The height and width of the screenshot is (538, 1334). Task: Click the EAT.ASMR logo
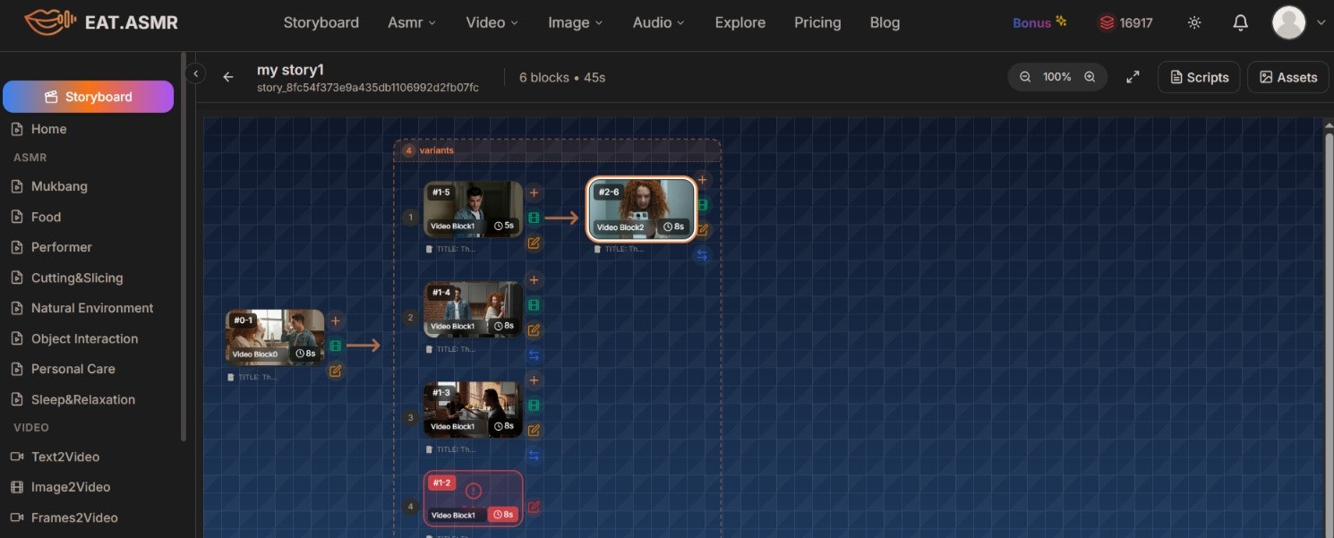pos(100,22)
